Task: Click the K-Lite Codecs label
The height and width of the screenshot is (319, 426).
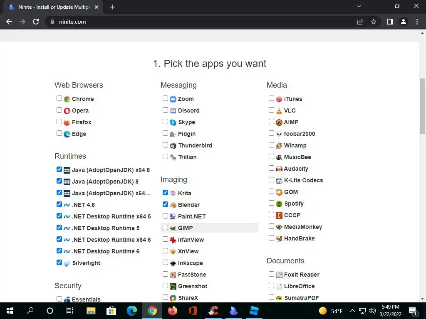Action: (x=303, y=180)
